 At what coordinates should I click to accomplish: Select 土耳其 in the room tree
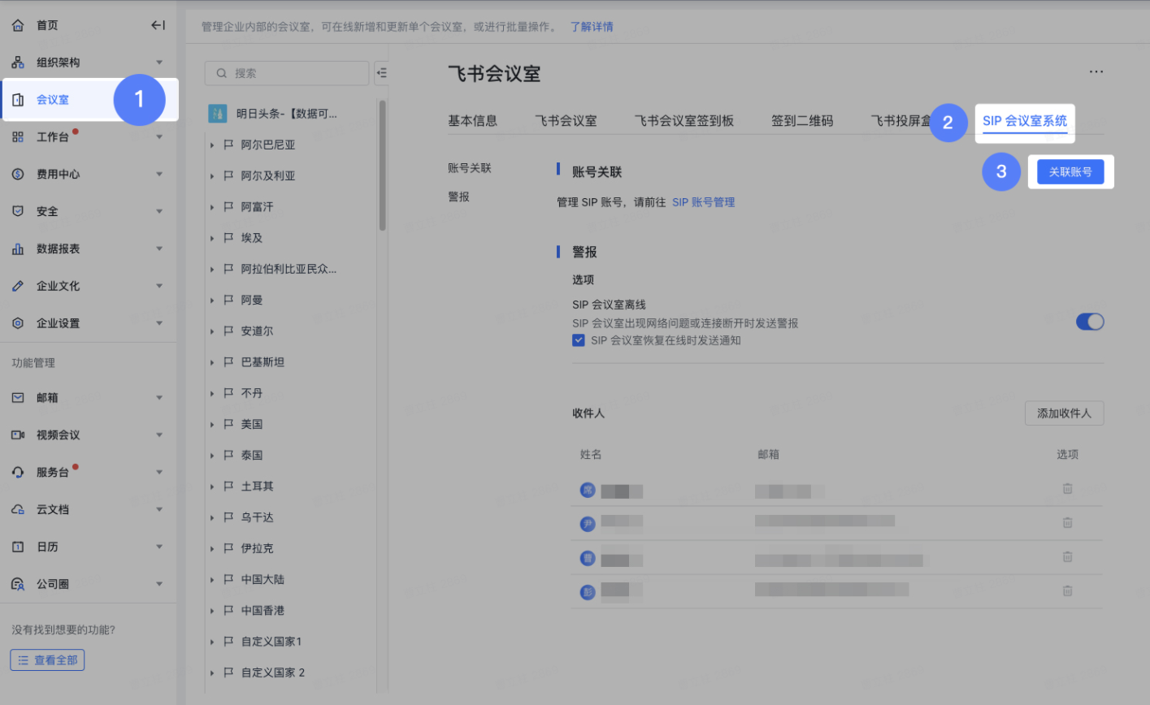coord(258,487)
